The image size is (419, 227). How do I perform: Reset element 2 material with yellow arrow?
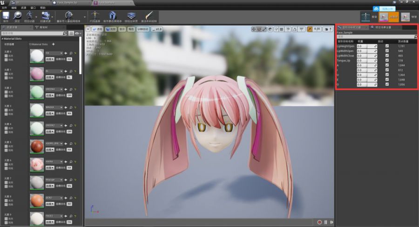click(x=75, y=89)
